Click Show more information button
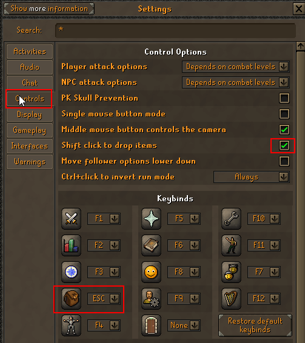The width and height of the screenshot is (305, 343). 49,8
